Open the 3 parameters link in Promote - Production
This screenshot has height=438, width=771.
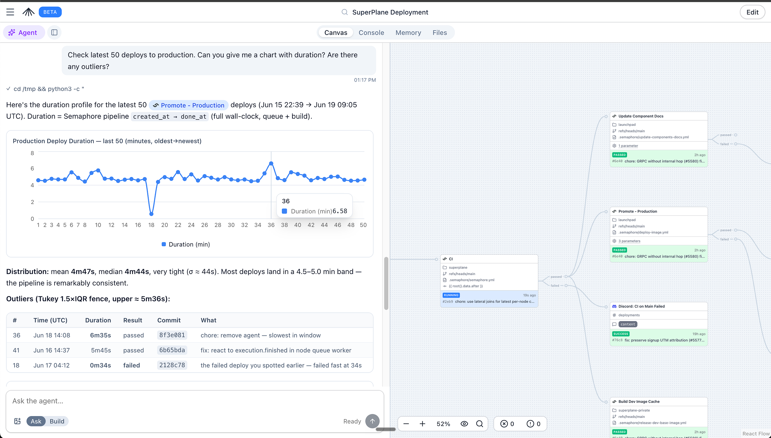(629, 241)
